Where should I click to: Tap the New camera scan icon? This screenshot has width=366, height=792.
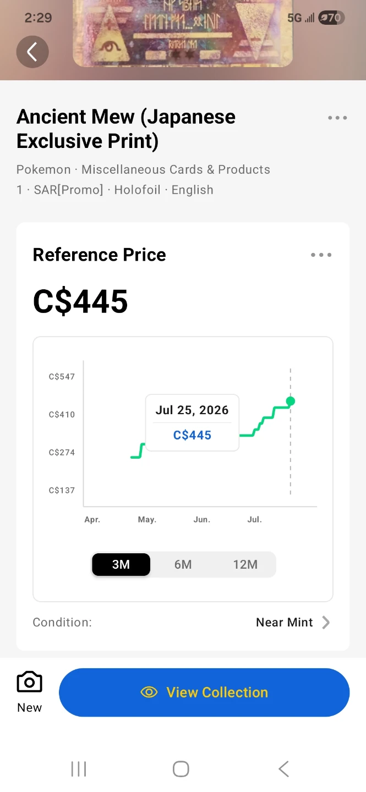(x=30, y=682)
